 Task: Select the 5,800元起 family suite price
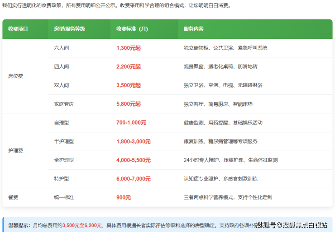click(x=128, y=104)
